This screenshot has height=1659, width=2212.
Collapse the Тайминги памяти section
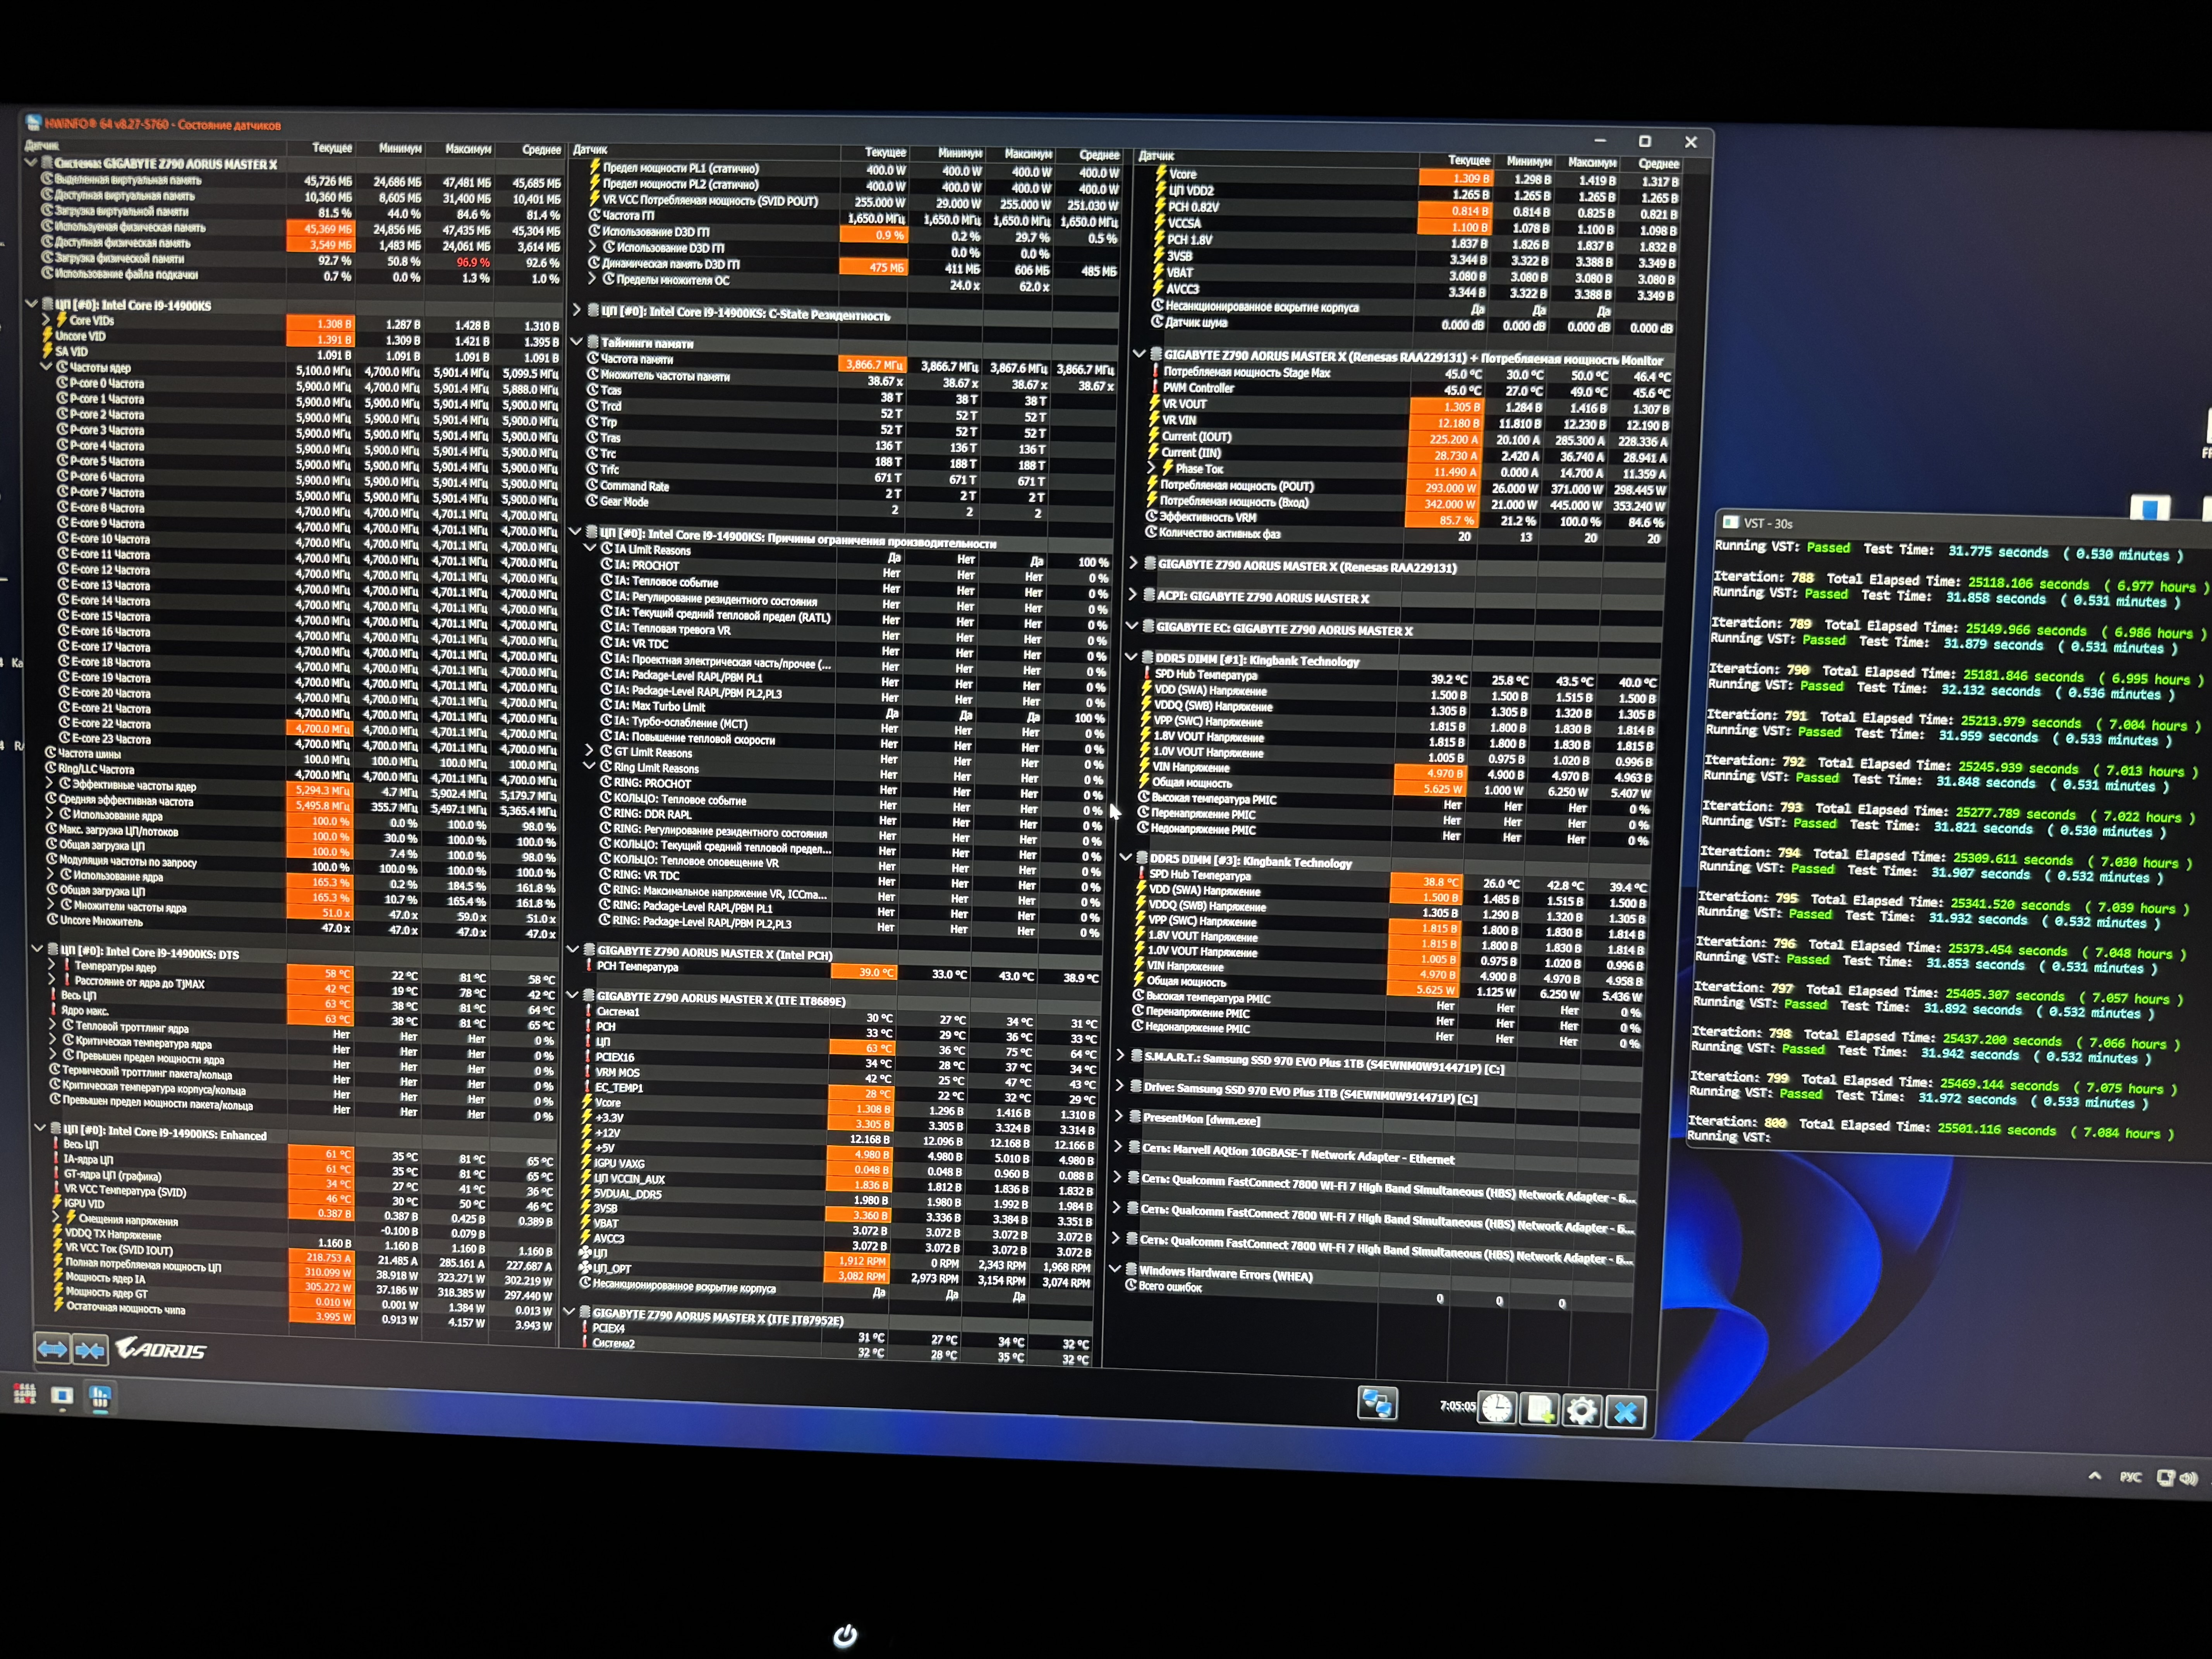coord(576,341)
